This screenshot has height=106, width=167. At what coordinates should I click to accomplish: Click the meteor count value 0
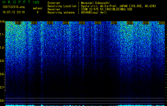tap(38, 12)
